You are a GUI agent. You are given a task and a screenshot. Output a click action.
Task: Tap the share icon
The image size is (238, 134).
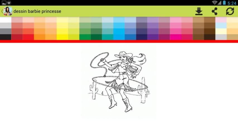point(214,11)
